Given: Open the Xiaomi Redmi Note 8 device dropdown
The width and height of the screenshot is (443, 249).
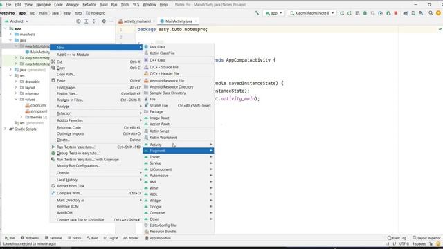Looking at the screenshot, I should (x=312, y=13).
